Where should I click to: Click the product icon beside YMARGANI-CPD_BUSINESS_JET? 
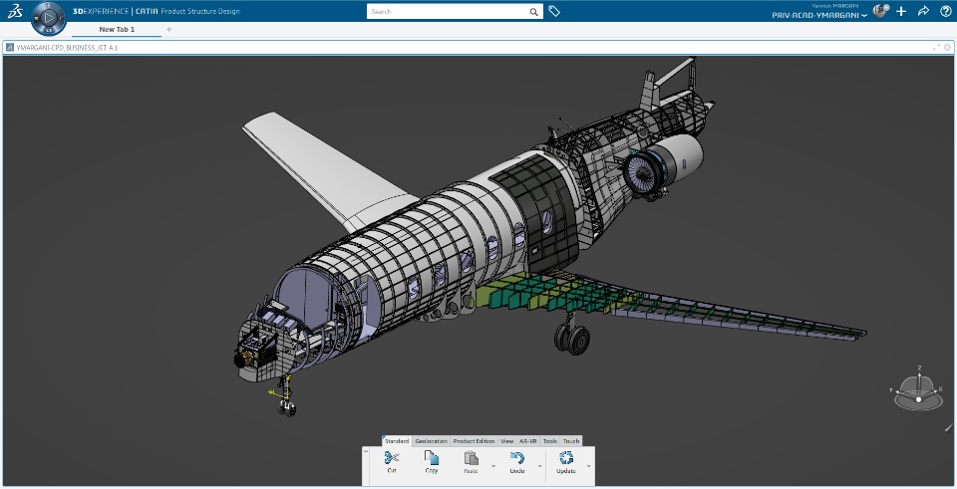tap(10, 47)
